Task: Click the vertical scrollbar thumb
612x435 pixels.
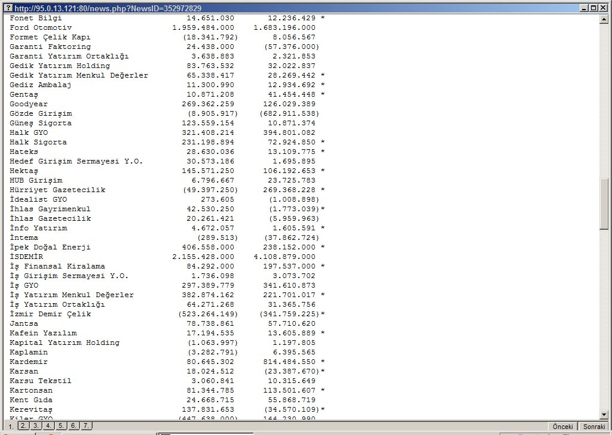Action: [604, 204]
